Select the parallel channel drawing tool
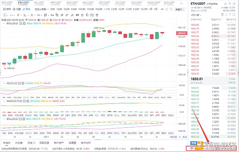Image resolution: width=239 pixels, height=152 pixels. tap(18, 15)
